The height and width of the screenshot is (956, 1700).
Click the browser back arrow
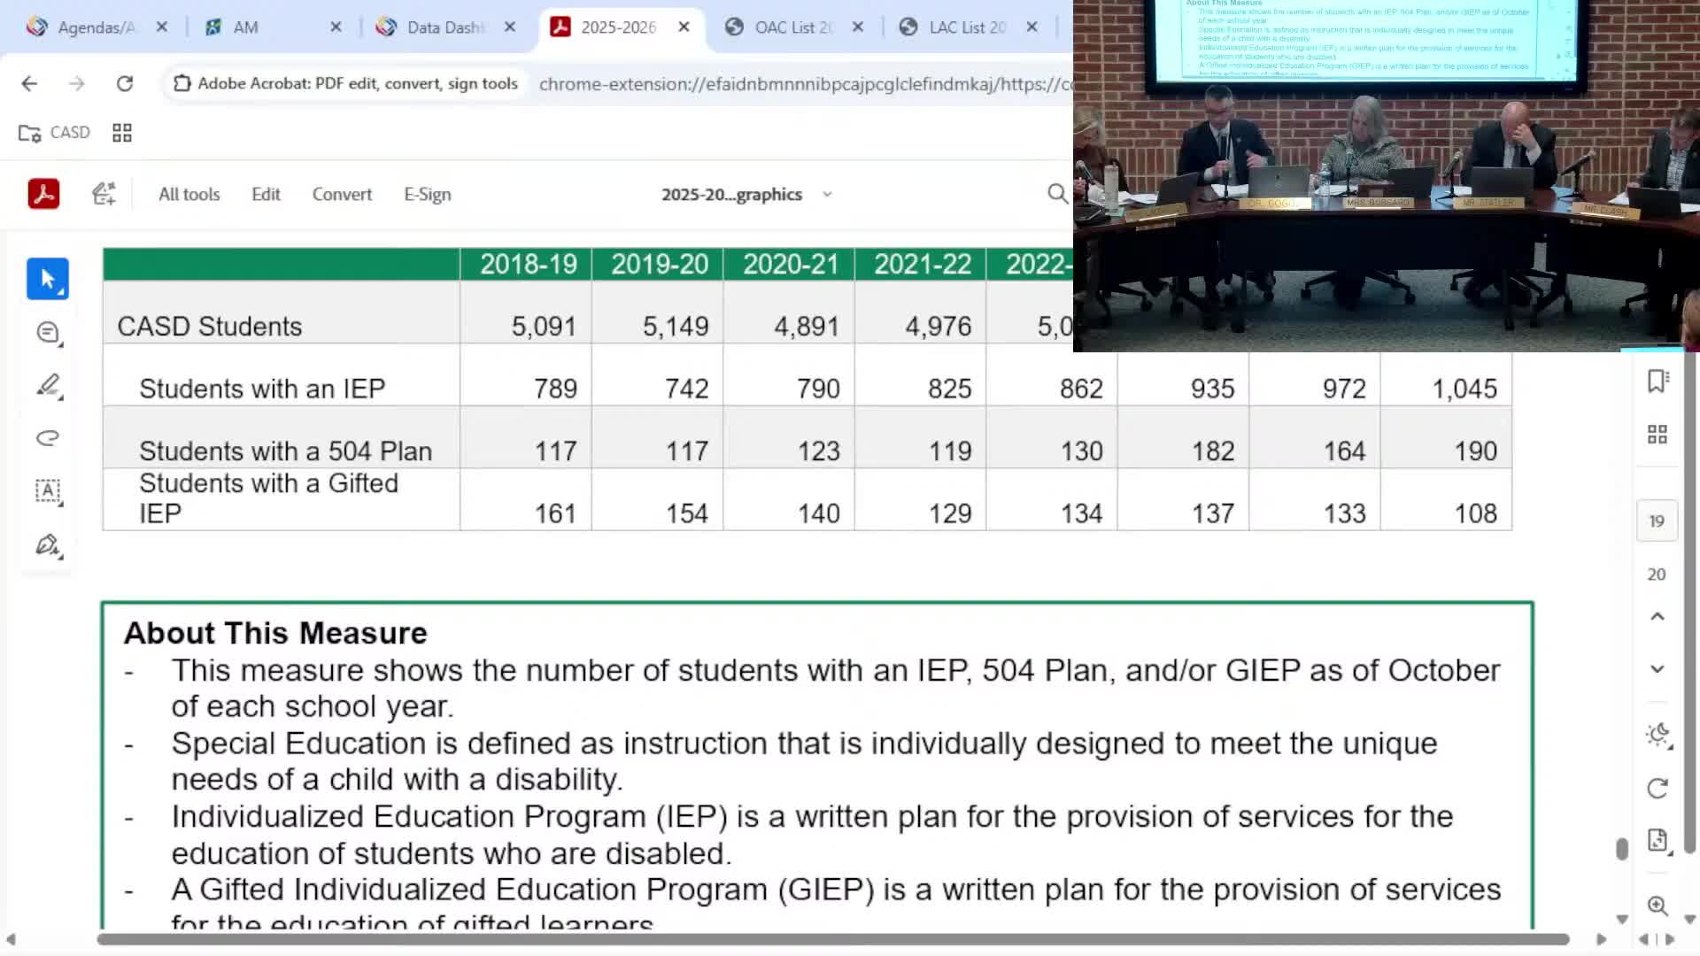click(x=29, y=83)
